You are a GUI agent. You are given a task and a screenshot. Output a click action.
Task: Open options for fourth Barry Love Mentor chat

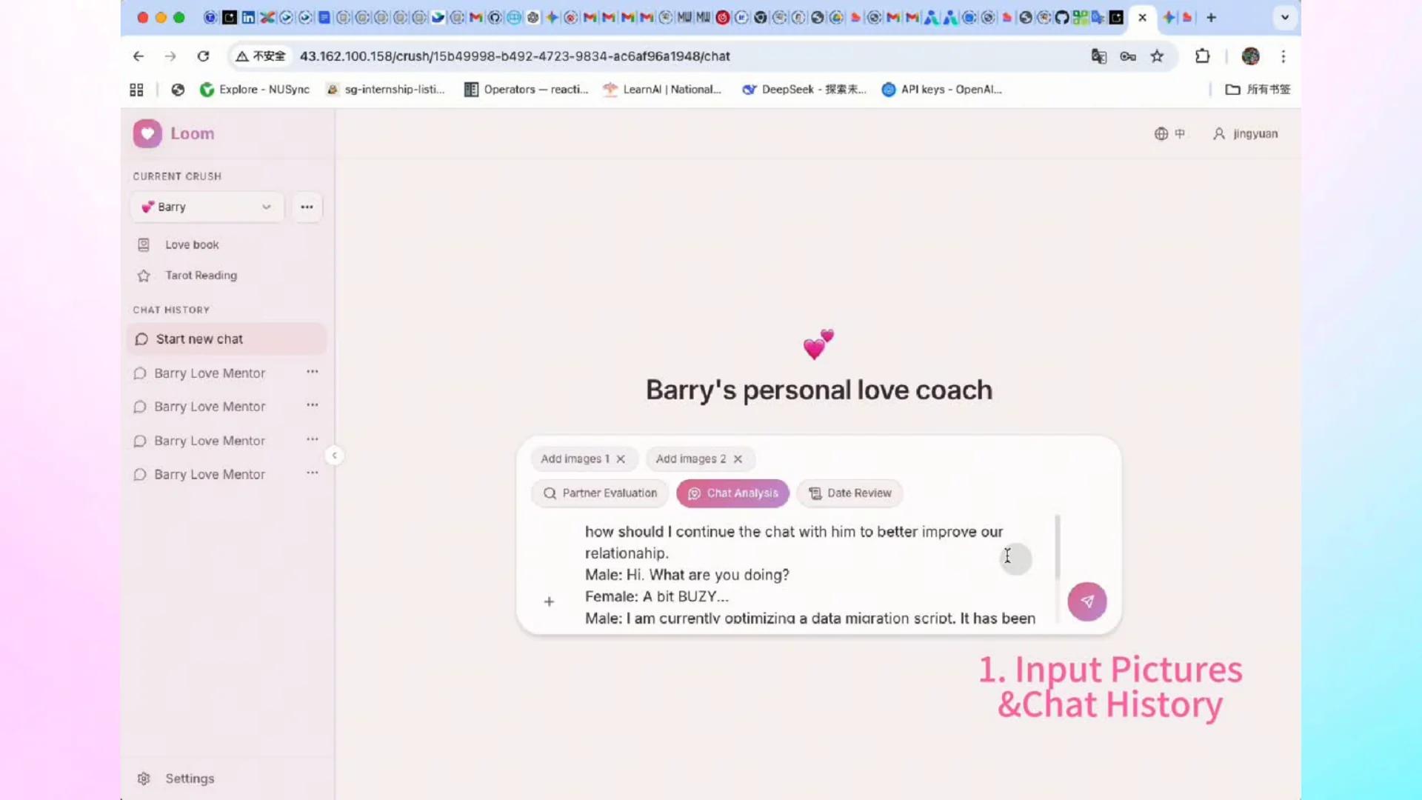(x=313, y=473)
